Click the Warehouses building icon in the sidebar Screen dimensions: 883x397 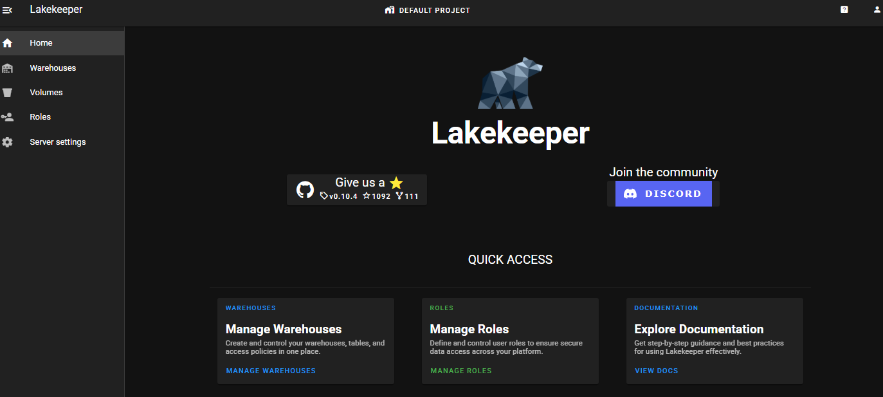pyautogui.click(x=8, y=68)
